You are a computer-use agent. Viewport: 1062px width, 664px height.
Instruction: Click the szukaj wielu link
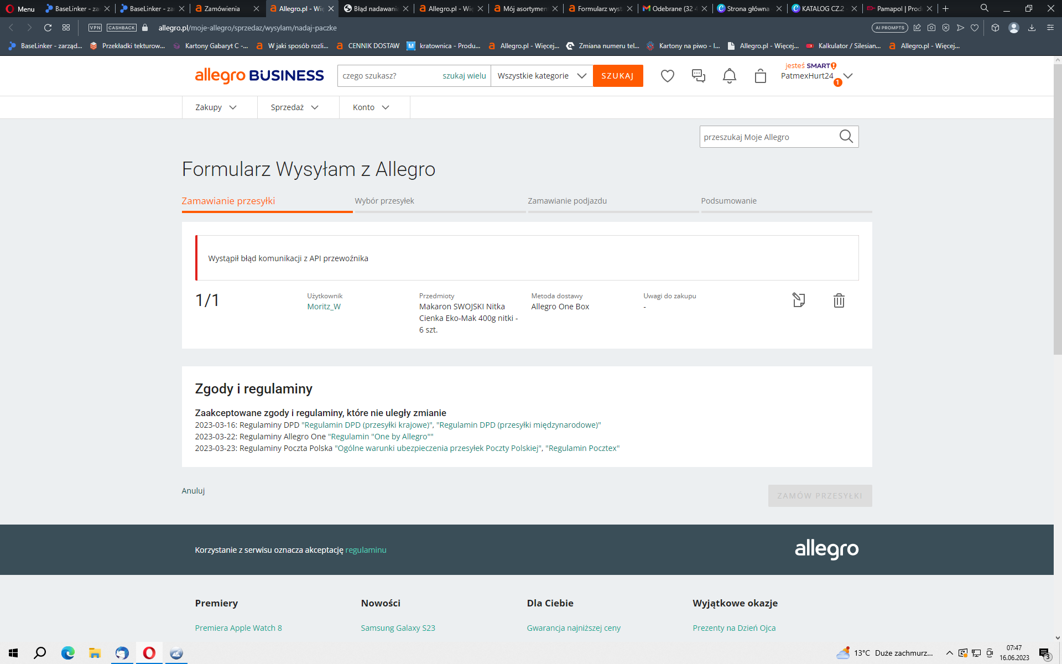click(x=464, y=76)
